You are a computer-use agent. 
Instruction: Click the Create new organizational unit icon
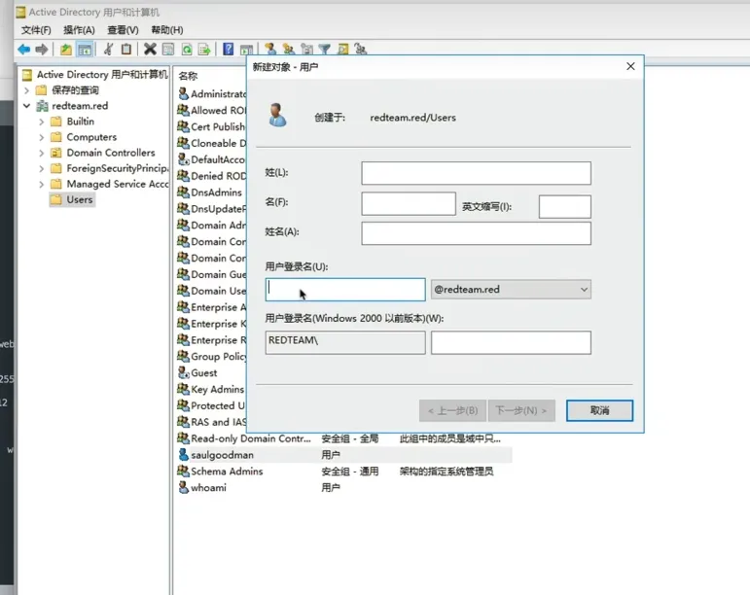[306, 49]
